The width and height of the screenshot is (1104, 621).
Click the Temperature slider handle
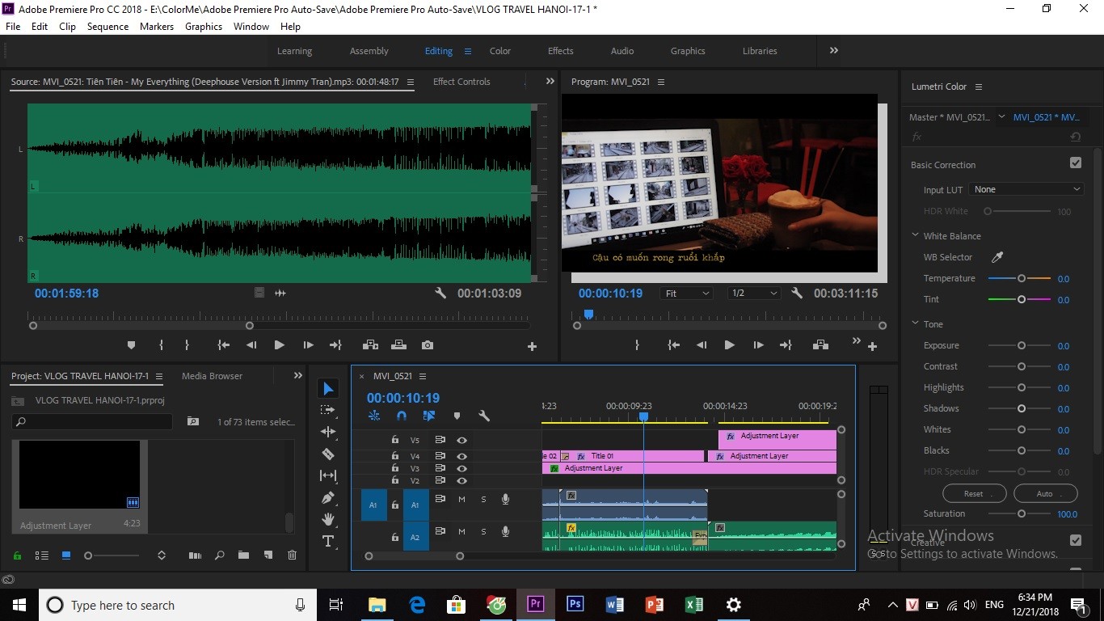pos(1022,278)
